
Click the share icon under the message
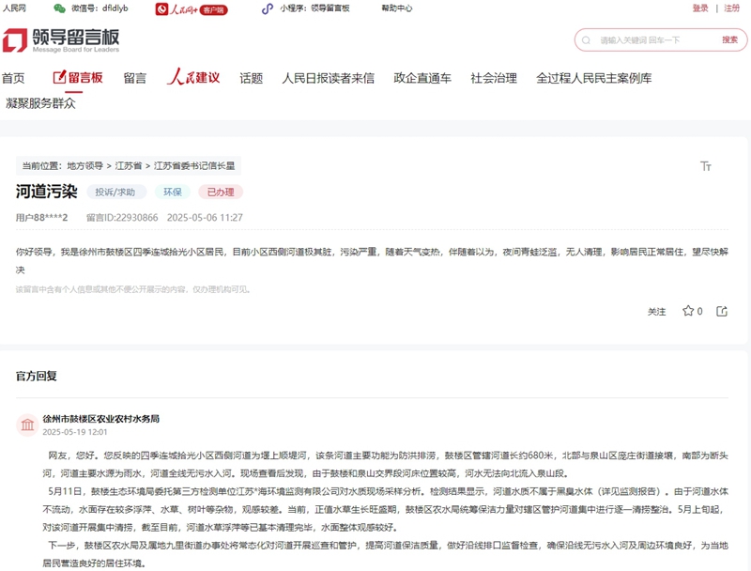click(721, 311)
